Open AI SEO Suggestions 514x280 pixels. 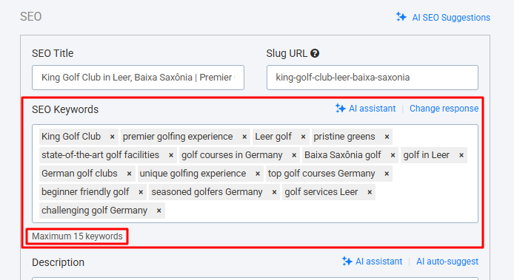pos(443,17)
